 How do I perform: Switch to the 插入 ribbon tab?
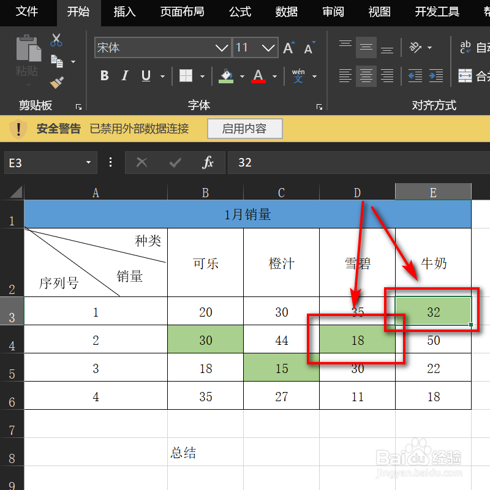tap(124, 12)
